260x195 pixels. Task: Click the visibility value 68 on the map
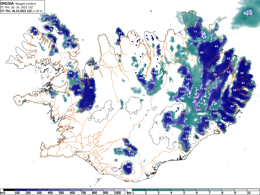(x=202, y=53)
